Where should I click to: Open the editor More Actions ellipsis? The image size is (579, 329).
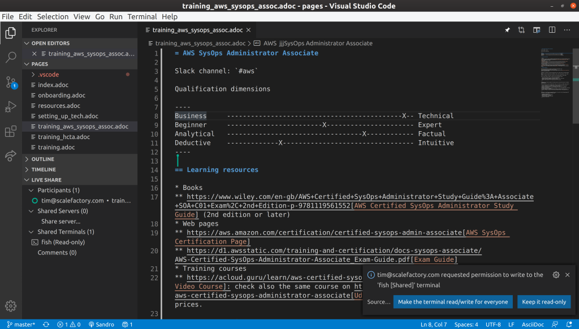tap(567, 30)
